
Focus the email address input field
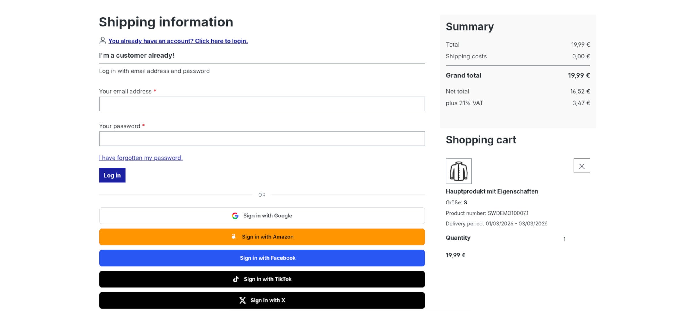tap(262, 104)
